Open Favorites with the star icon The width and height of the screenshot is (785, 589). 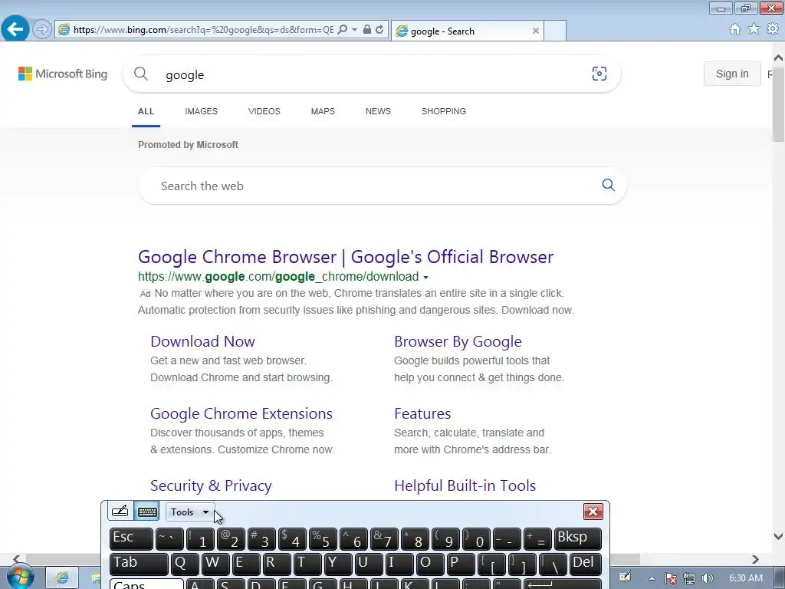tap(754, 29)
